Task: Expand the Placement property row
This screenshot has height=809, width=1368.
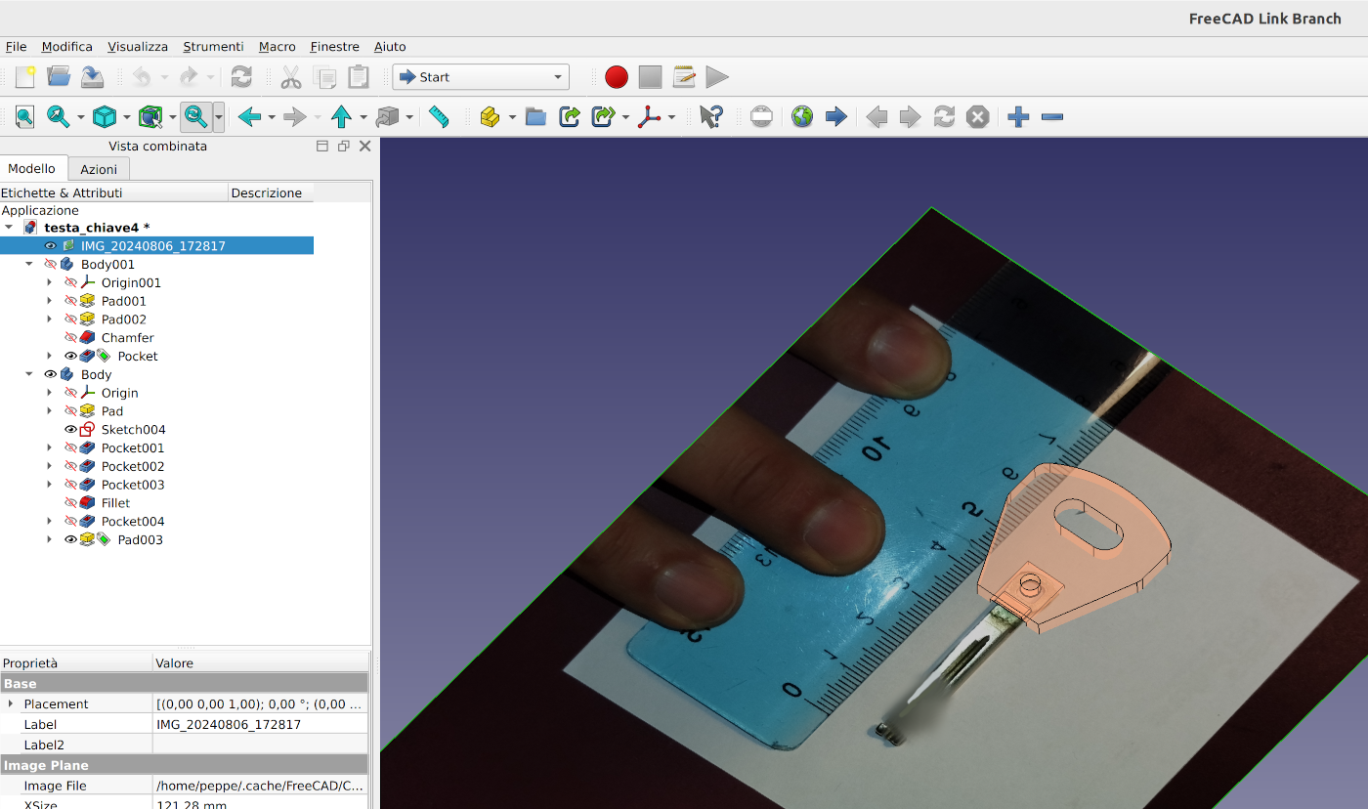Action: point(11,704)
